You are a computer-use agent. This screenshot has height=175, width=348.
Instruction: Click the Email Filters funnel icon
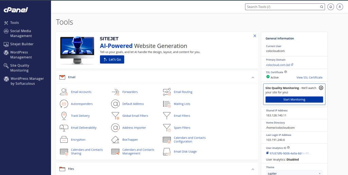167,116
